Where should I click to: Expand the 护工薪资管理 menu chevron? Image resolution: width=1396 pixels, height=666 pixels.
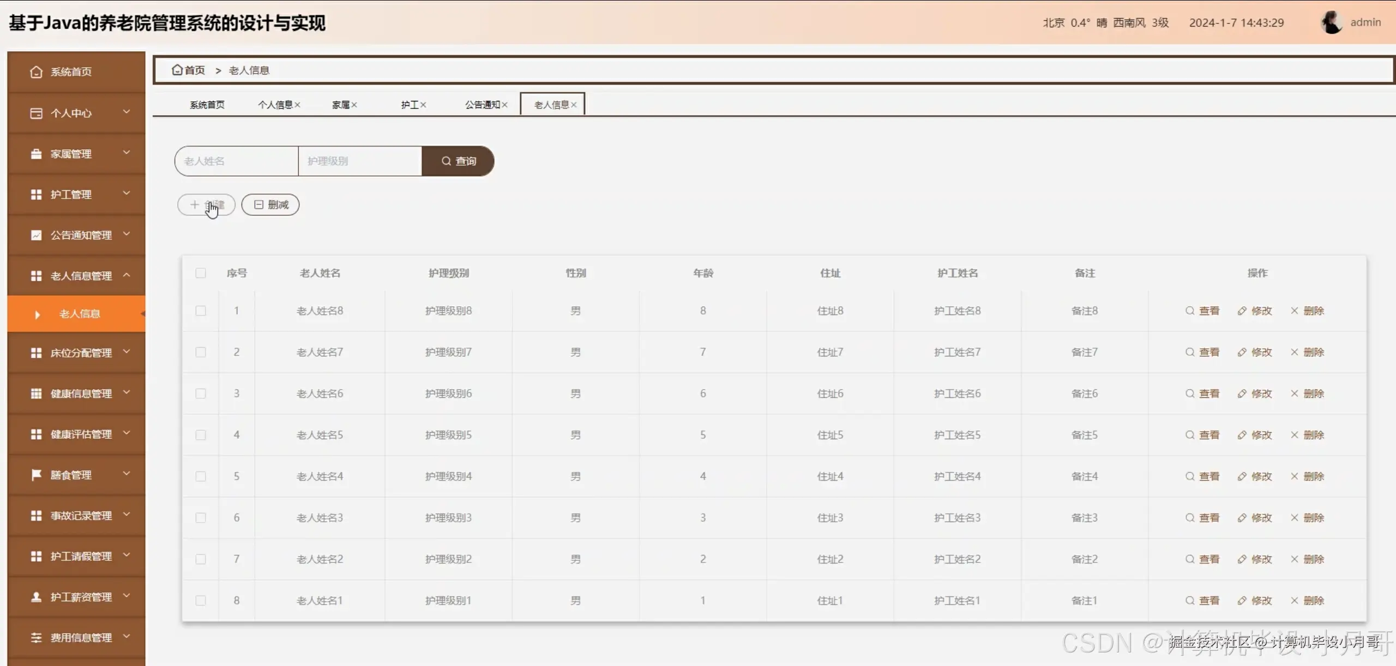pyautogui.click(x=127, y=596)
